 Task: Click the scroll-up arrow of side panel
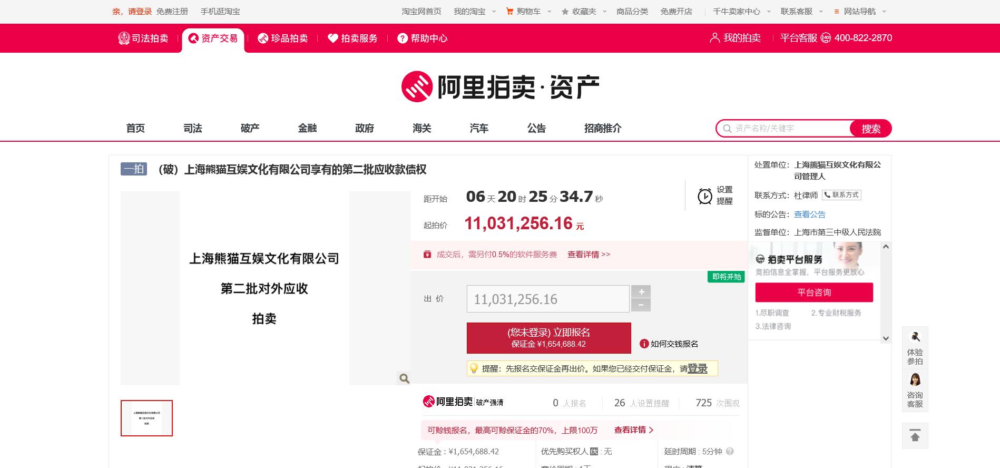pos(886,247)
